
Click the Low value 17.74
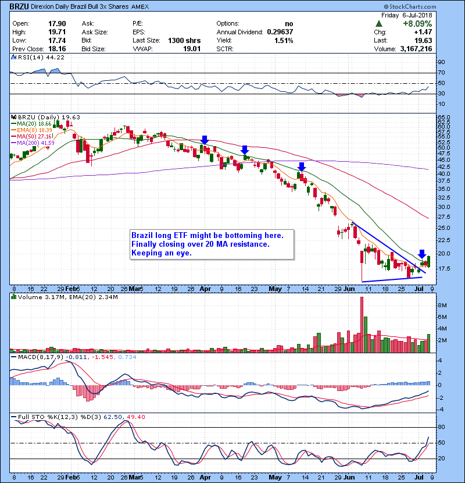(x=57, y=40)
